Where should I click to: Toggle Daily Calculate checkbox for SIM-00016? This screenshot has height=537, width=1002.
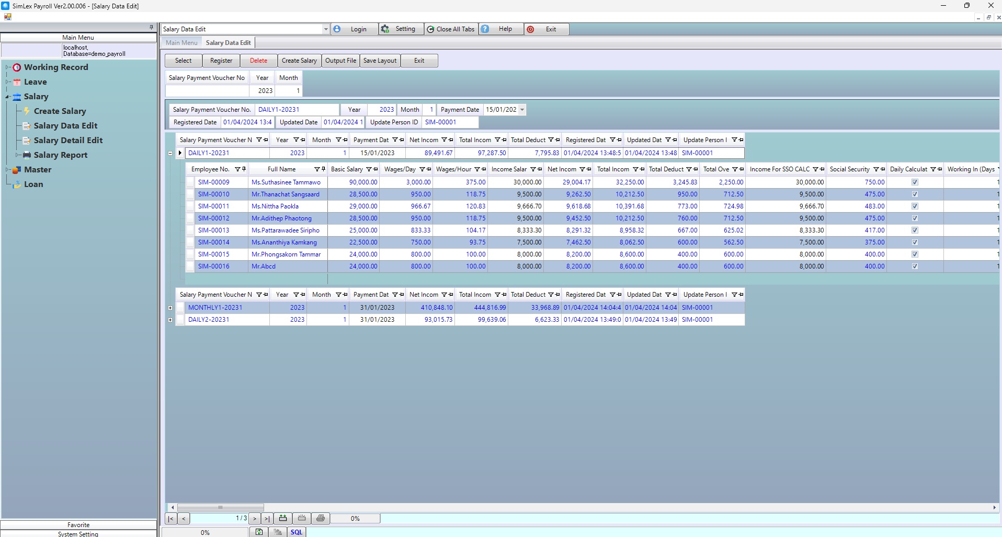click(x=915, y=266)
